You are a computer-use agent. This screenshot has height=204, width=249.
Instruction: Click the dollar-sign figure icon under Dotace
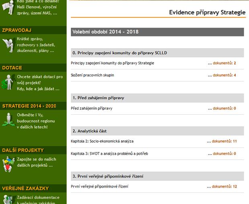coord(7,82)
